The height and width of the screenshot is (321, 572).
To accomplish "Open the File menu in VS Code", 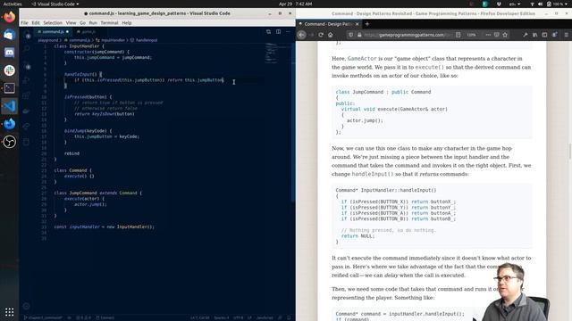I will 24,23.
